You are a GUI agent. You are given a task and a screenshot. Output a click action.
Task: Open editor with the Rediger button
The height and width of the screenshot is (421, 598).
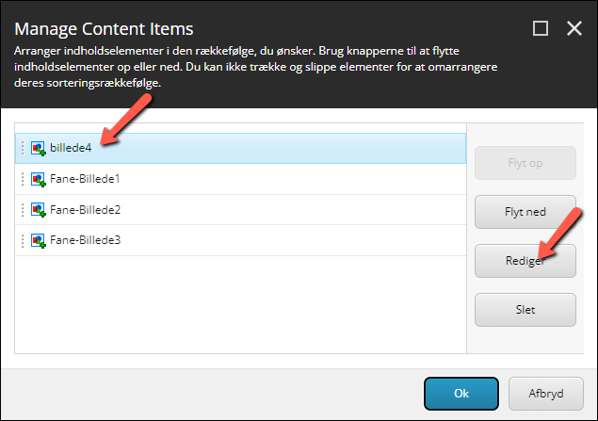525,261
